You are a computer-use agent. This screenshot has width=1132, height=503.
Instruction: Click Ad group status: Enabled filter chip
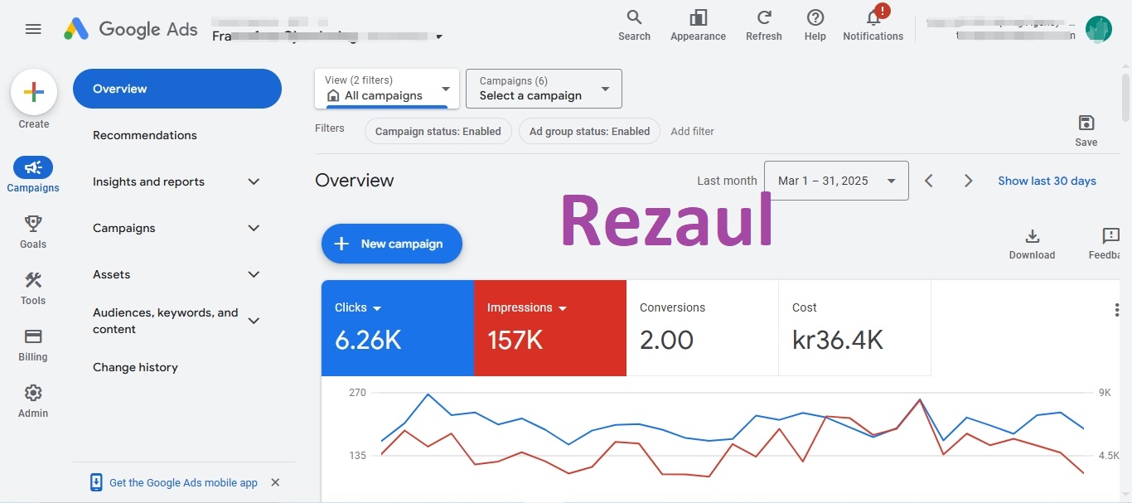coord(589,131)
